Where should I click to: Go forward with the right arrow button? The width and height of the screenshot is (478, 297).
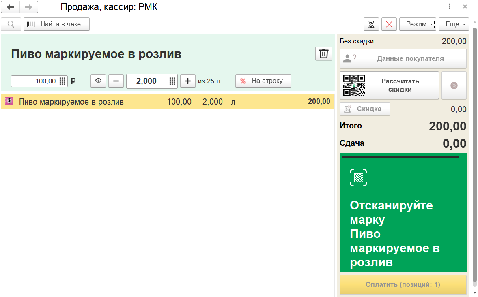[29, 7]
